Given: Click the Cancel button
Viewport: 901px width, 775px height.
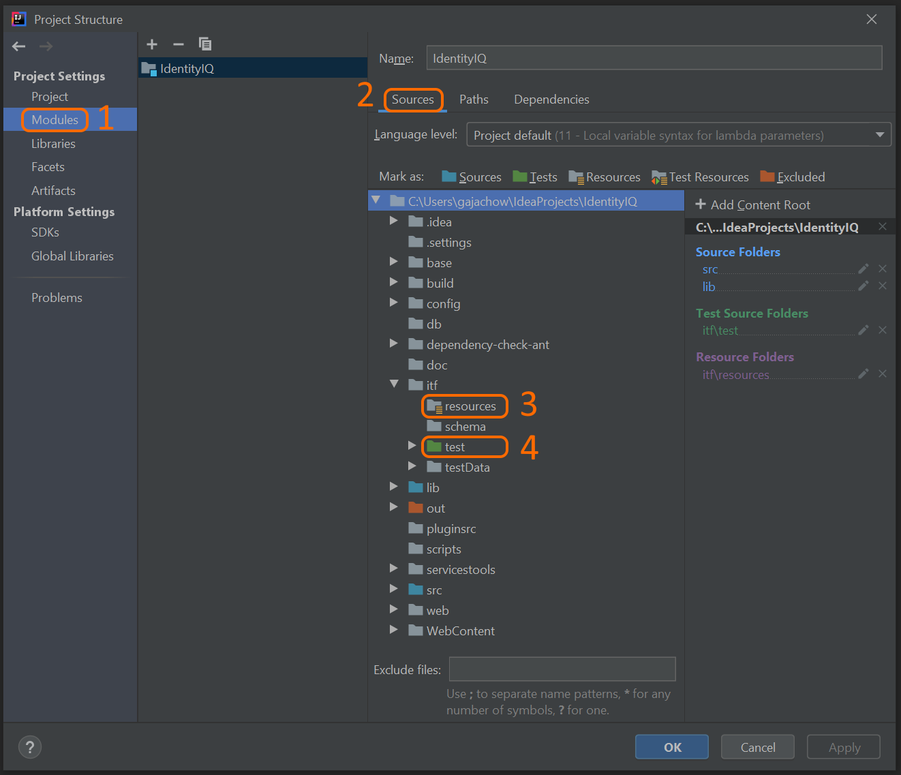Looking at the screenshot, I should point(758,747).
